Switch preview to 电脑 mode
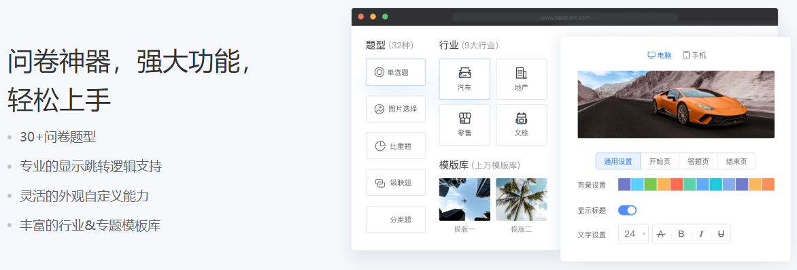Viewport: 797px width, 270px height. [660, 55]
